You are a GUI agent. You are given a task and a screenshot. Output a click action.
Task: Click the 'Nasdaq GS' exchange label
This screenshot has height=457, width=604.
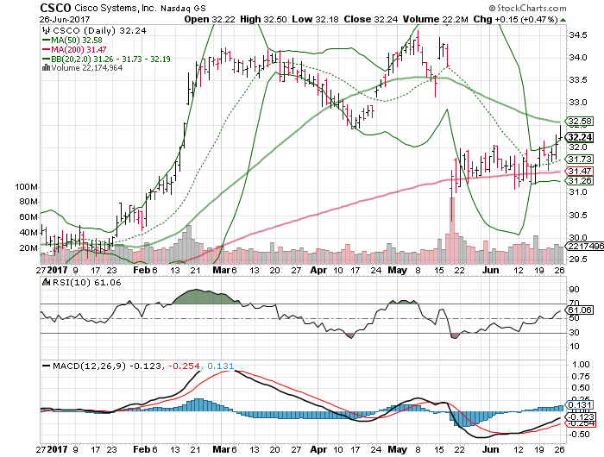[x=183, y=8]
